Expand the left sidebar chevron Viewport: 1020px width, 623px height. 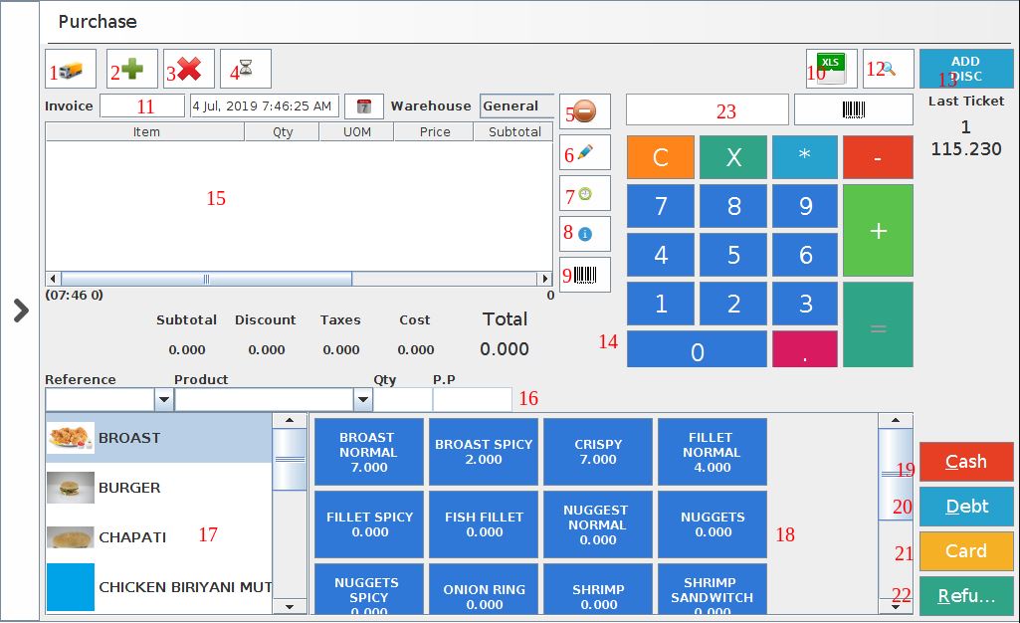point(20,311)
